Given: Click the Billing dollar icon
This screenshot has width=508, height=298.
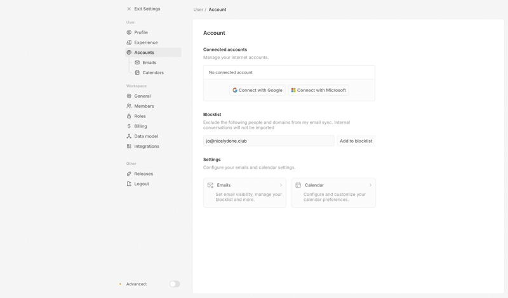Looking at the screenshot, I should [x=129, y=126].
